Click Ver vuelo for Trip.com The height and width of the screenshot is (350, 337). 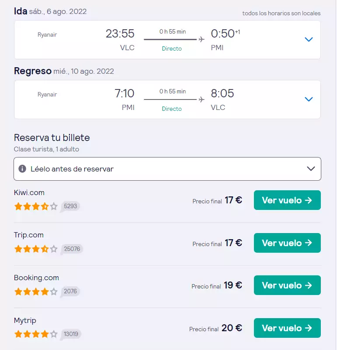(x=287, y=243)
